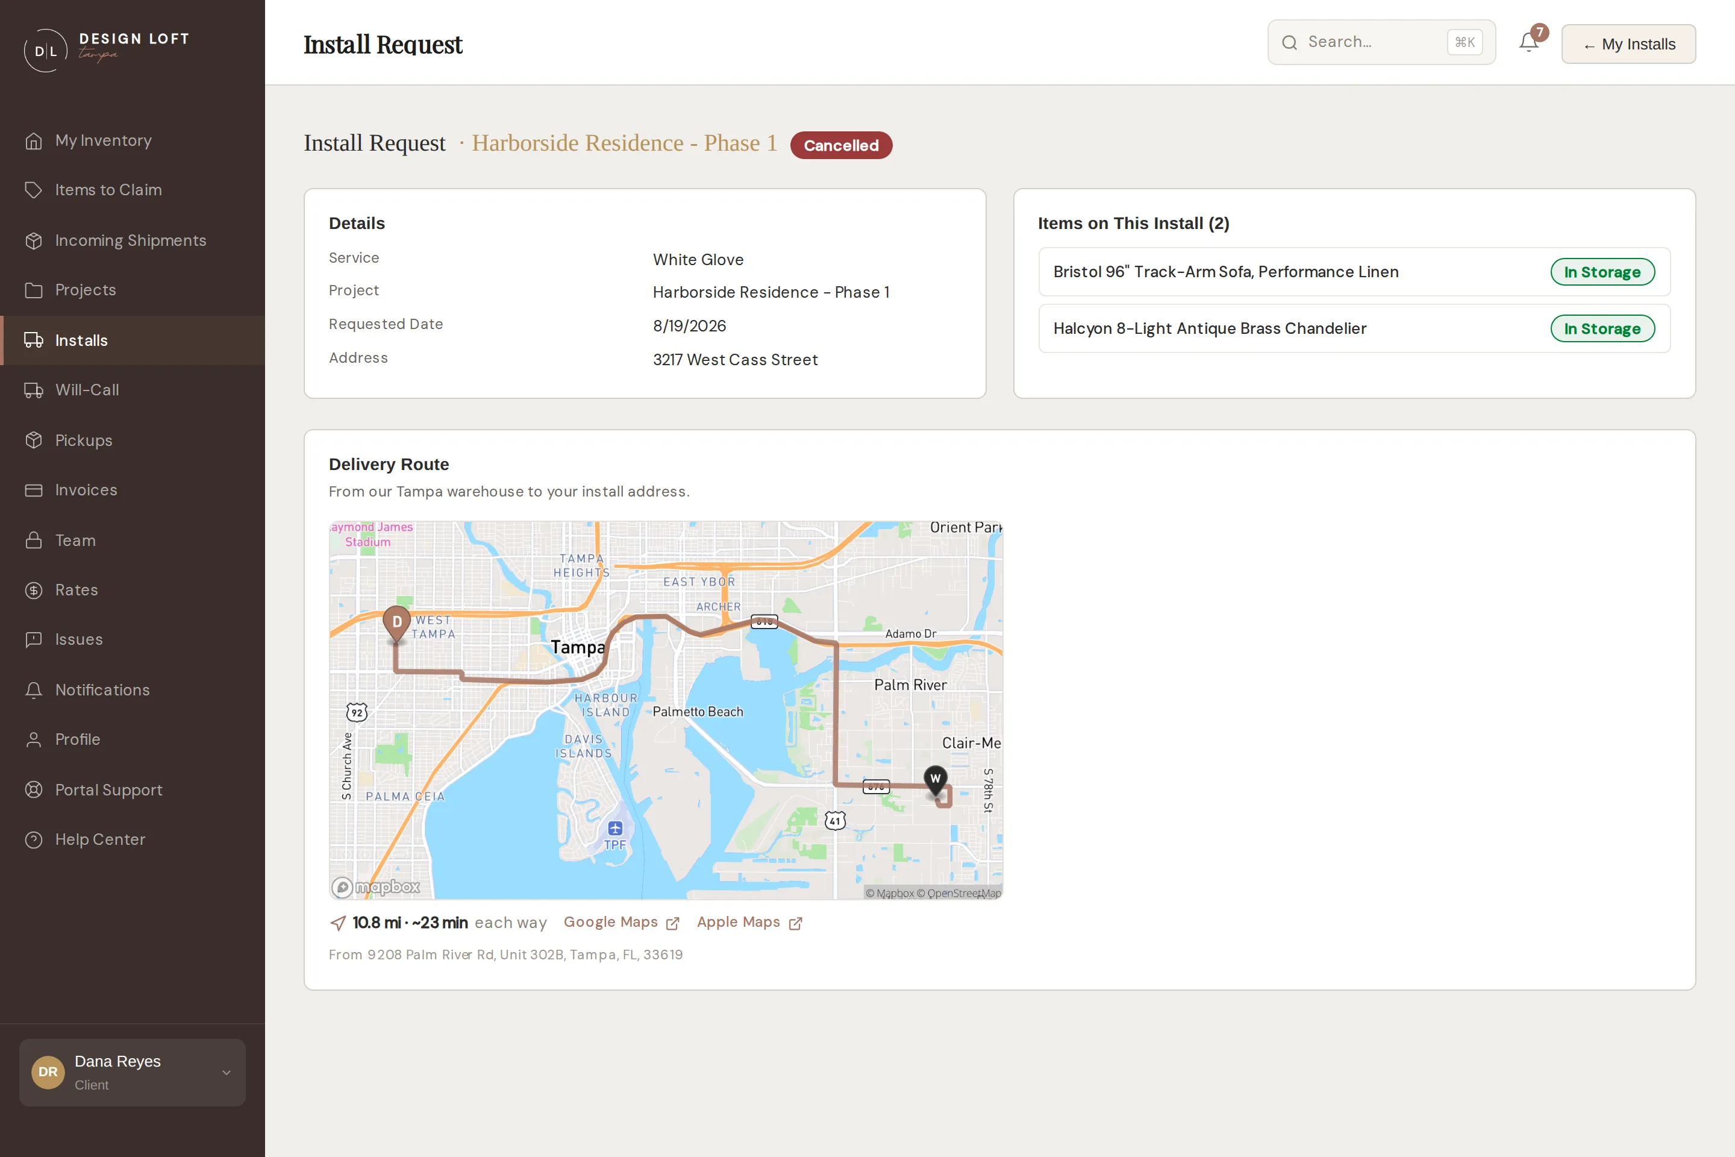Open Harborside Residence - Phase 1 project link
Image resolution: width=1735 pixels, height=1157 pixels.
click(625, 143)
